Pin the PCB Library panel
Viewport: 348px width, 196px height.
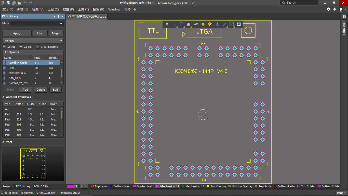click(58, 16)
